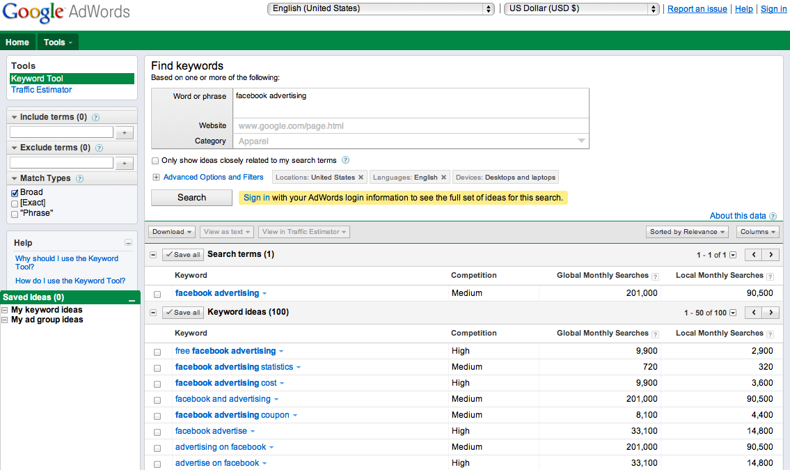
Task: Minimize the Help panel
Action: click(129, 243)
